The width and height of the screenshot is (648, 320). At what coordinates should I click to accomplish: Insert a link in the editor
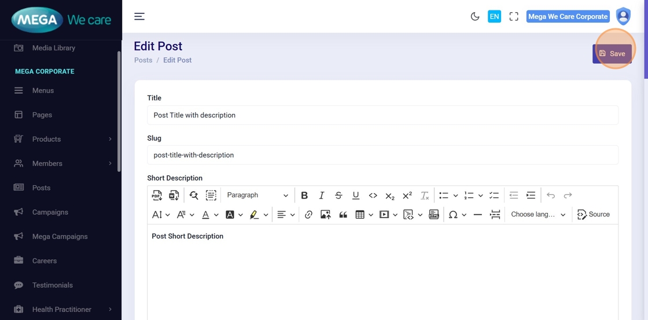coord(308,215)
